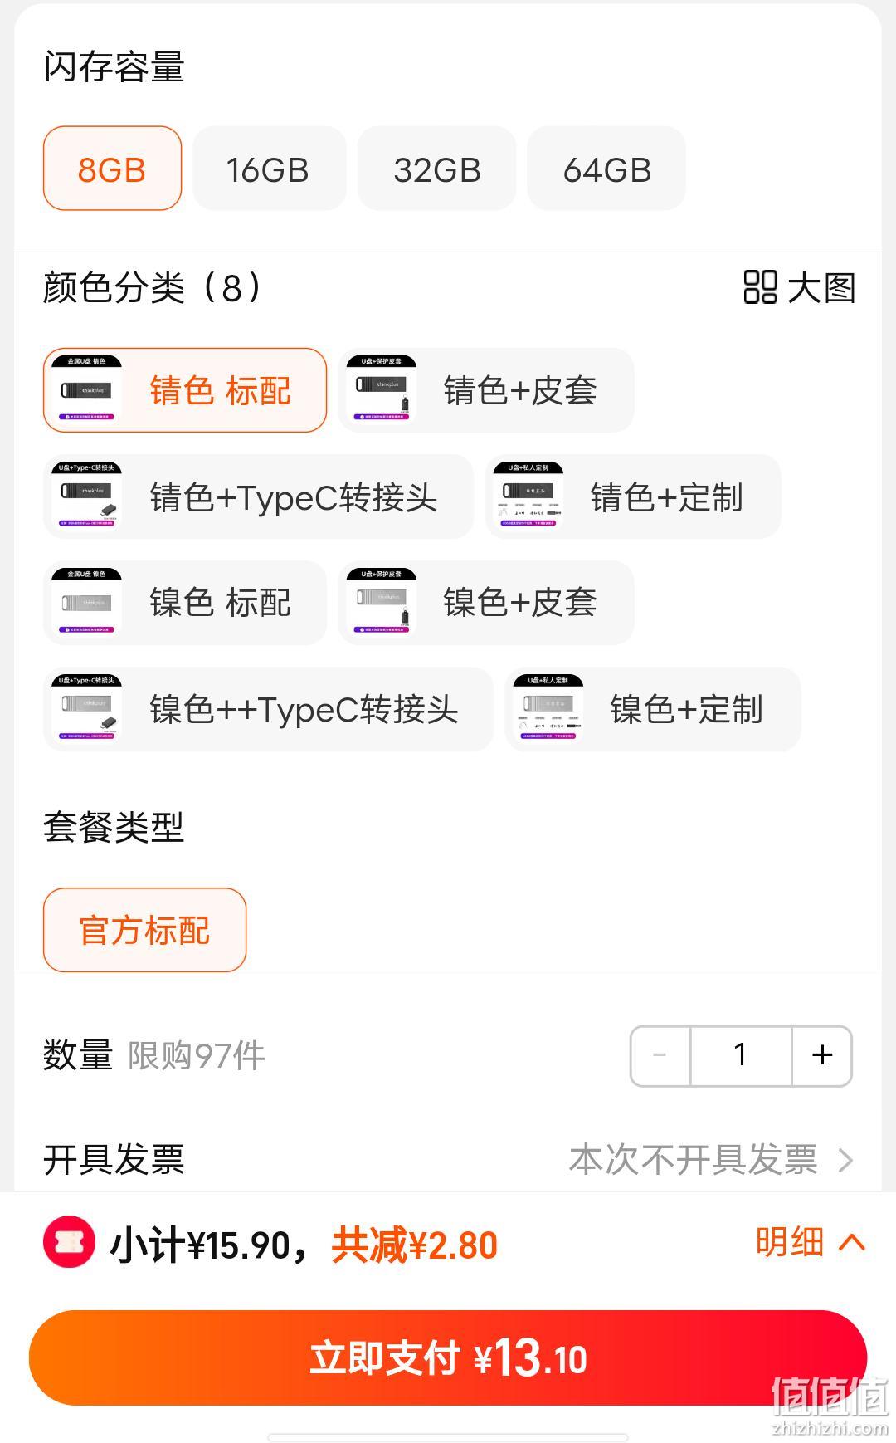This screenshot has height=1443, width=896.
Task: Select the 官方标配 package type
Action: tap(144, 930)
